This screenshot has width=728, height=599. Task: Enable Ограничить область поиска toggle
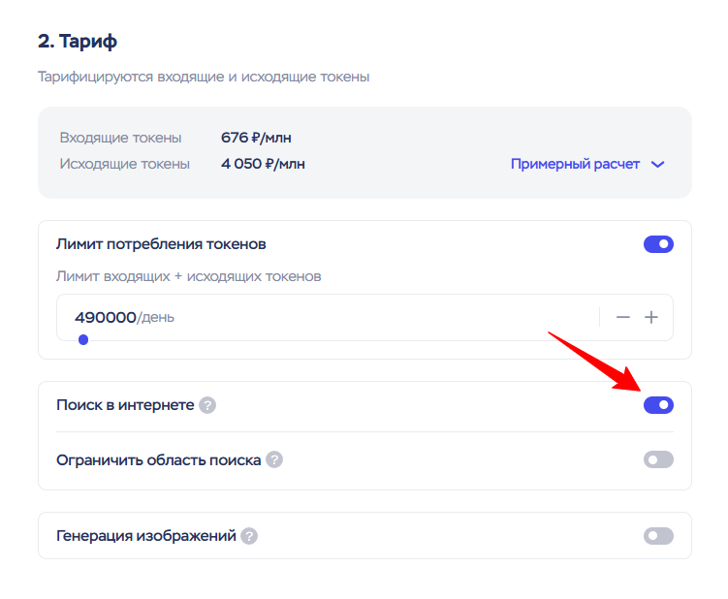pyautogui.click(x=658, y=460)
